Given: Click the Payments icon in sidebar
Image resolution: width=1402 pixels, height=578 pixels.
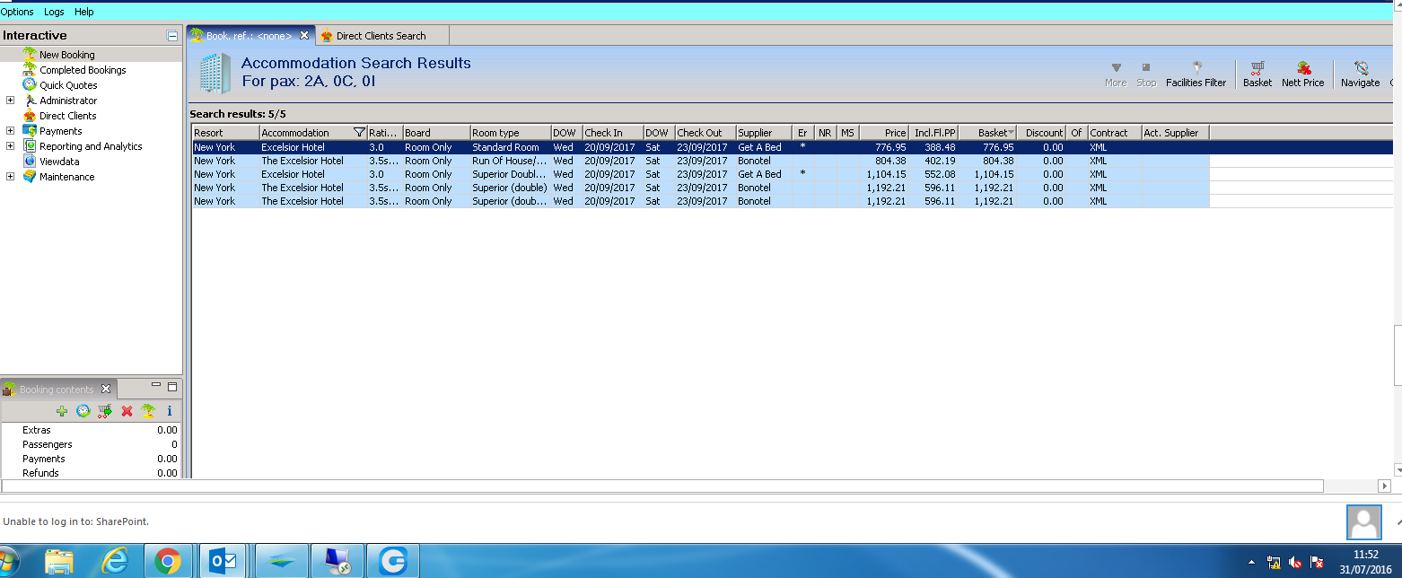Looking at the screenshot, I should (x=30, y=131).
